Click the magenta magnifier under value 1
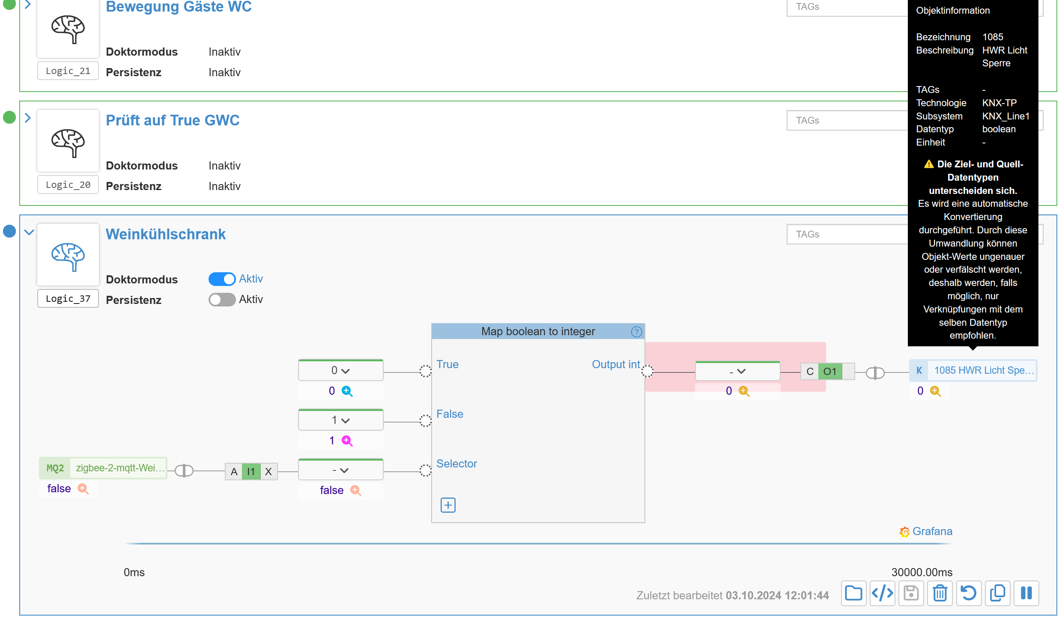The height and width of the screenshot is (619, 1062). 347,441
